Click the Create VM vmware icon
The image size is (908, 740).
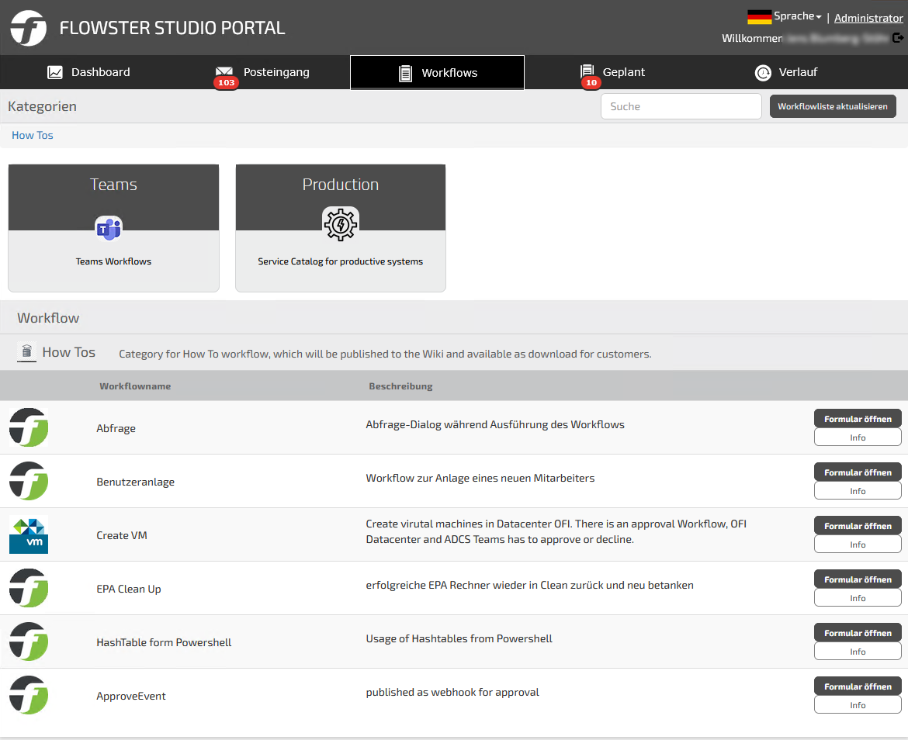pos(29,534)
